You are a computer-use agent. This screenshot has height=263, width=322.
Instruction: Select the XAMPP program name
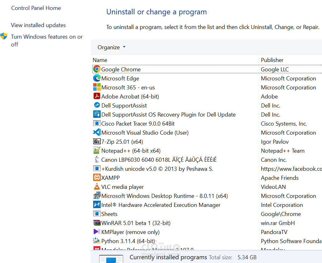tap(110, 178)
